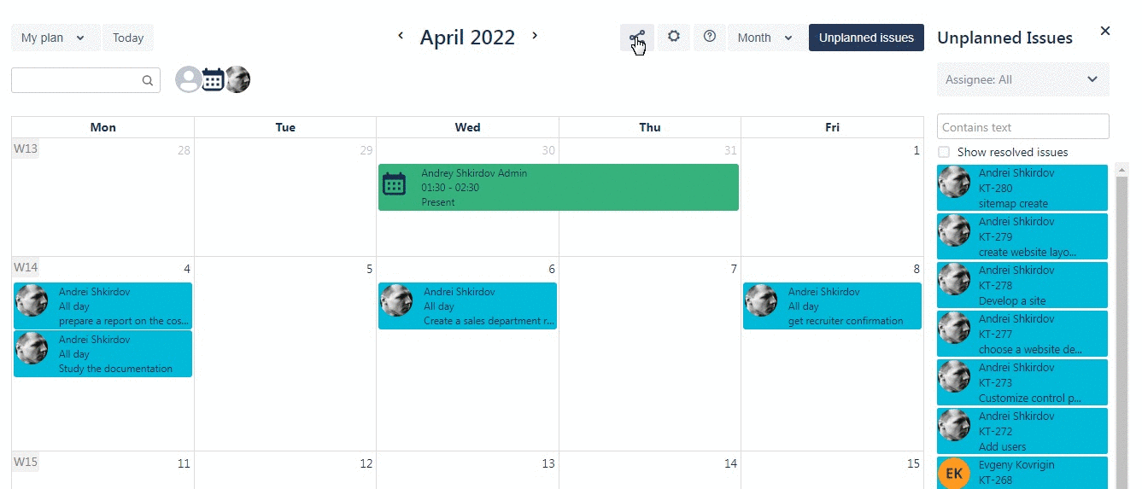Viewport: 1142px width, 489px height.
Task: Click the share plan icon
Action: pyautogui.click(x=636, y=38)
